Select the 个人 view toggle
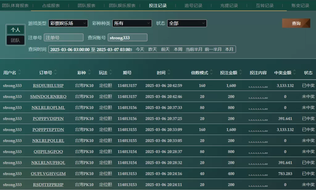Viewport: 316px width, 190px height. tap(15, 30)
